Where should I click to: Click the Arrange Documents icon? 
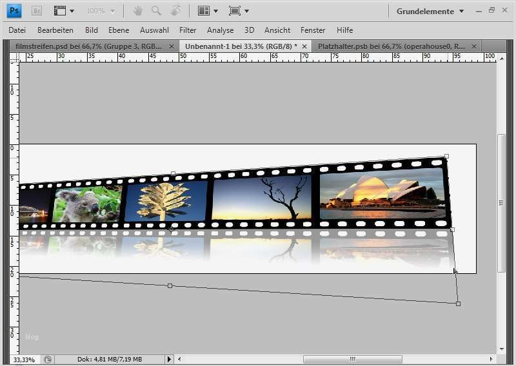pos(203,11)
